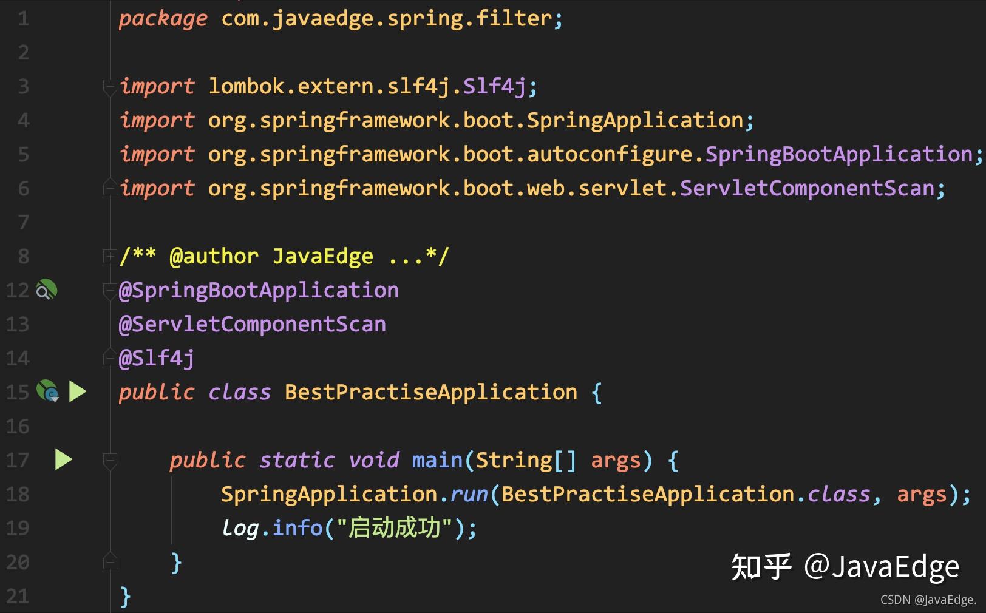Click the log variable on line 19

(240, 529)
